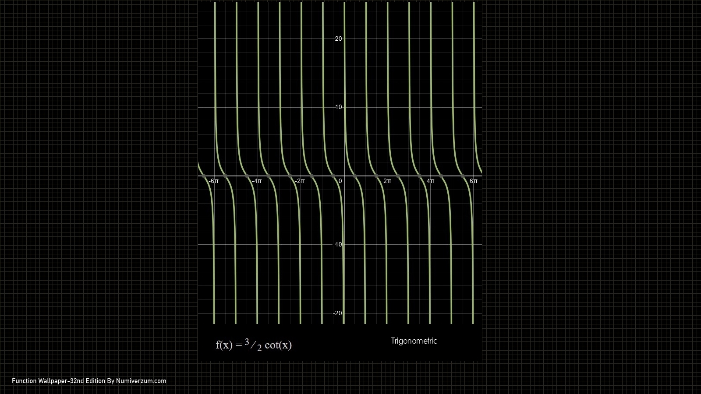Viewport: 701px width, 394px height.
Task: Click the leftmost zero-crossing dot on the x-axis
Action: [x=204, y=176]
